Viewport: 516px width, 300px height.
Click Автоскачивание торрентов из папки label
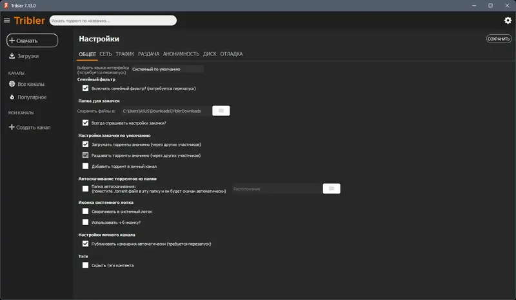click(117, 179)
